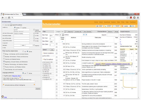Screen dimensions: 141x112
Task: Collapse the Top Co-authors section
Action: 43,60
